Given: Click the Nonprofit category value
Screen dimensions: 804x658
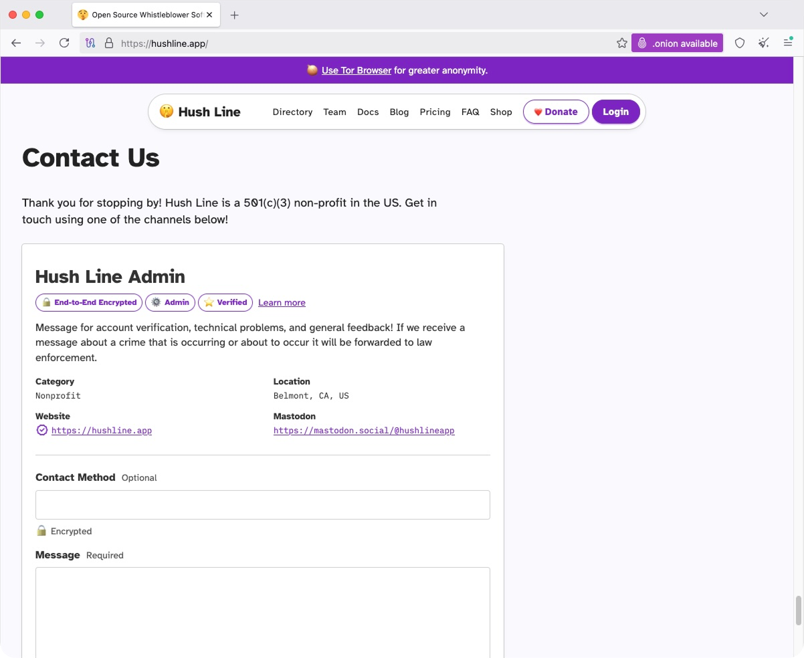Looking at the screenshot, I should point(58,396).
